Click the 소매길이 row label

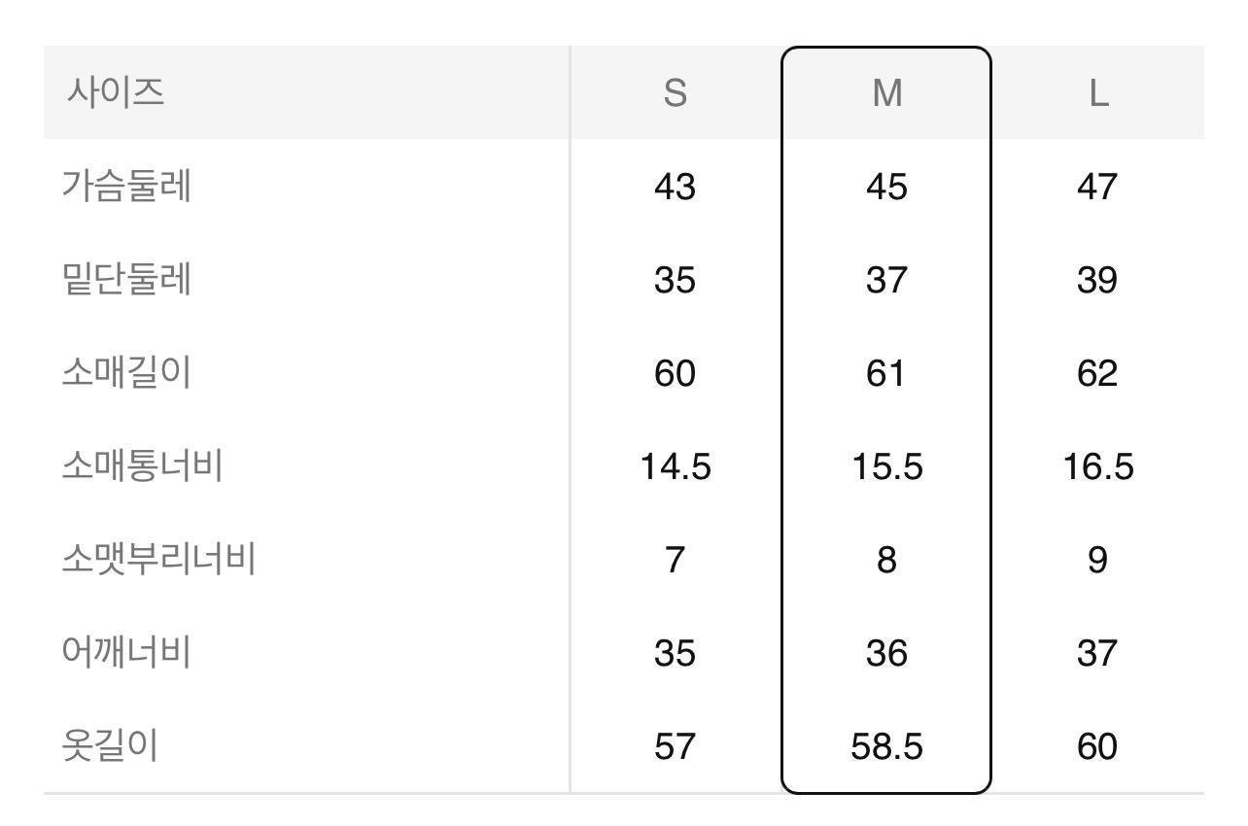tap(126, 372)
